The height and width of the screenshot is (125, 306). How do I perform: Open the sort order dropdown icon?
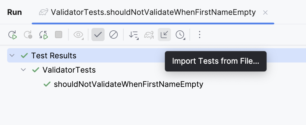134,35
